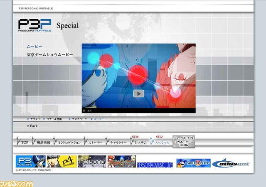Open the PERSONA MUSIC LIVE banner
The image size is (266, 187).
coord(155,165)
